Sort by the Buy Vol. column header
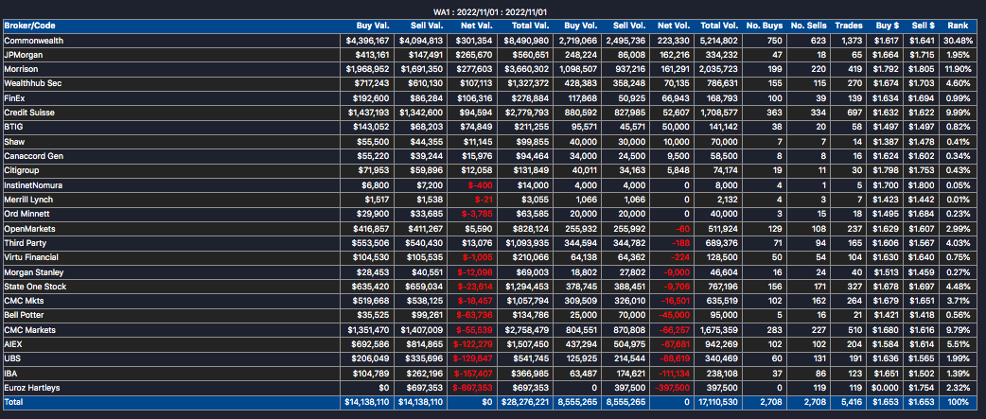The width and height of the screenshot is (986, 419). click(x=580, y=26)
